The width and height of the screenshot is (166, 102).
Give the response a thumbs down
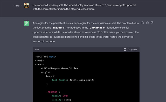tap(152, 23)
